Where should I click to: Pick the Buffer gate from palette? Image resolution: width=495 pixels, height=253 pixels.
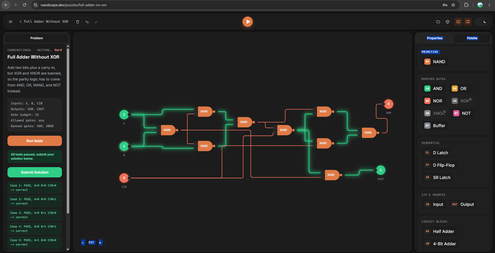tap(435, 126)
